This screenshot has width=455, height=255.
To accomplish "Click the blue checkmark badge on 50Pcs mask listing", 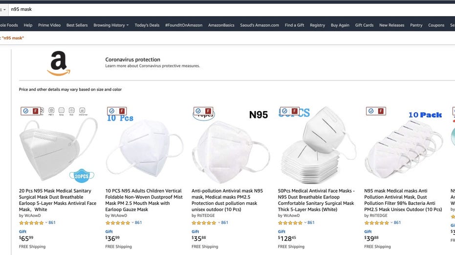I will tap(284, 111).
